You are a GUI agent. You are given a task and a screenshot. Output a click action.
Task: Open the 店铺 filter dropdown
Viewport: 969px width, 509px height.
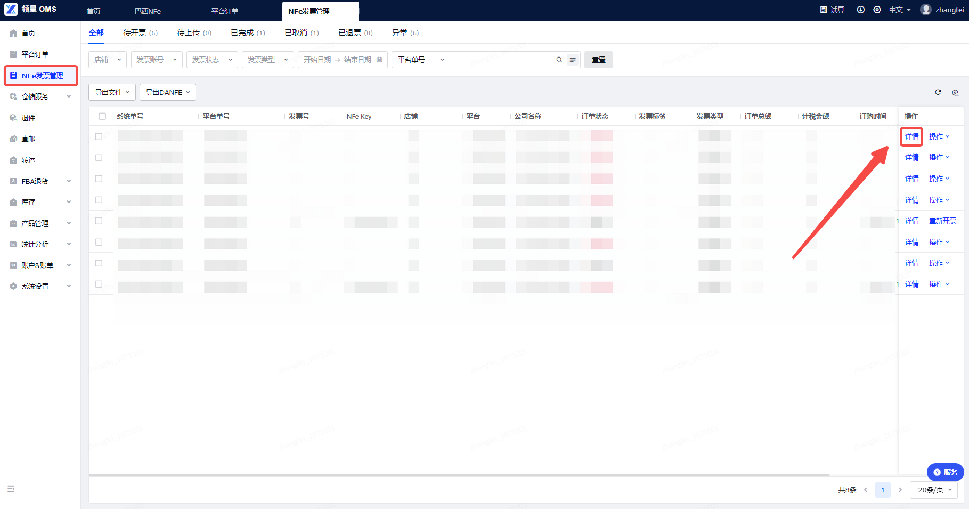tap(108, 60)
